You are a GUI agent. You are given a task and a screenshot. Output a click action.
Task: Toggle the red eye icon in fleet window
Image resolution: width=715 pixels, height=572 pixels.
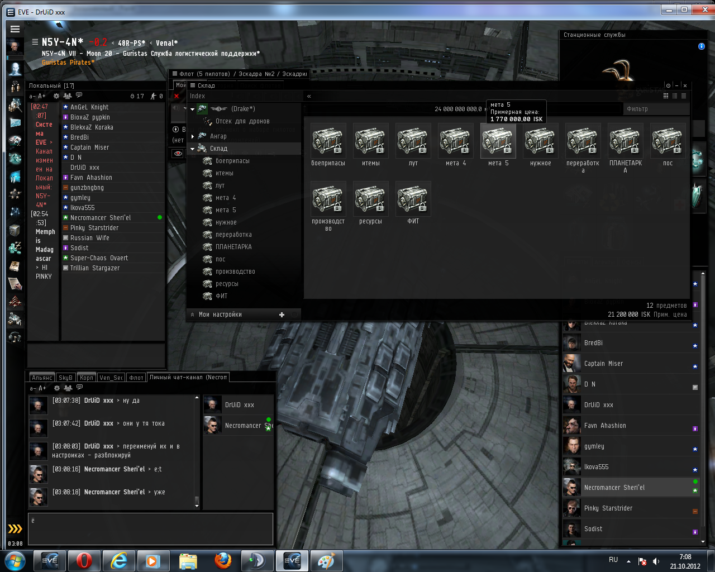pyautogui.click(x=178, y=153)
